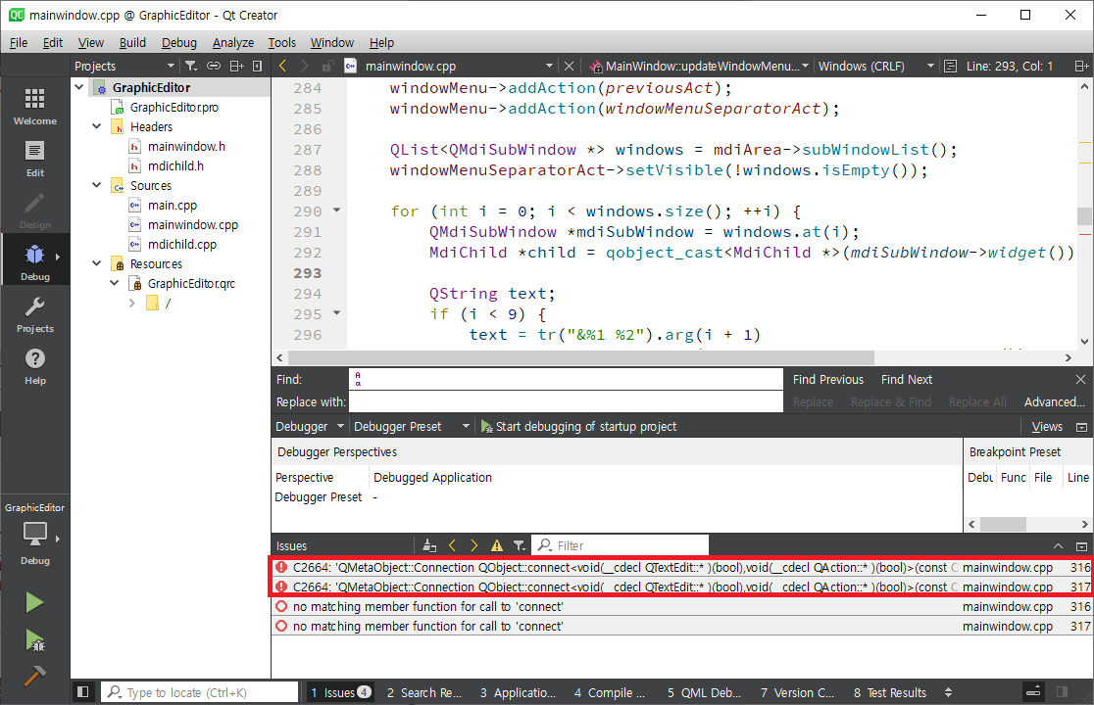This screenshot has width=1094, height=705.
Task: Click Find Previous button
Action: click(828, 379)
